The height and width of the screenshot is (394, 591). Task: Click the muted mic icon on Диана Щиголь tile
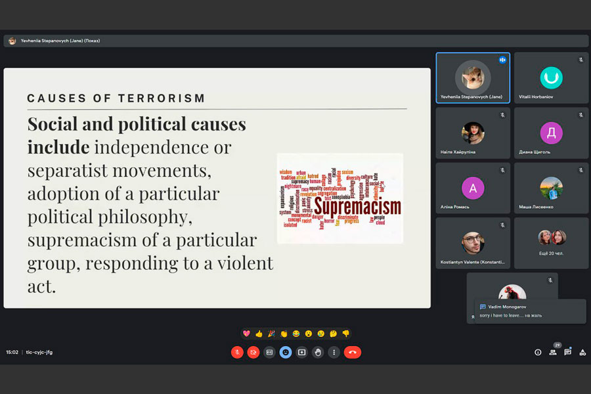(581, 115)
